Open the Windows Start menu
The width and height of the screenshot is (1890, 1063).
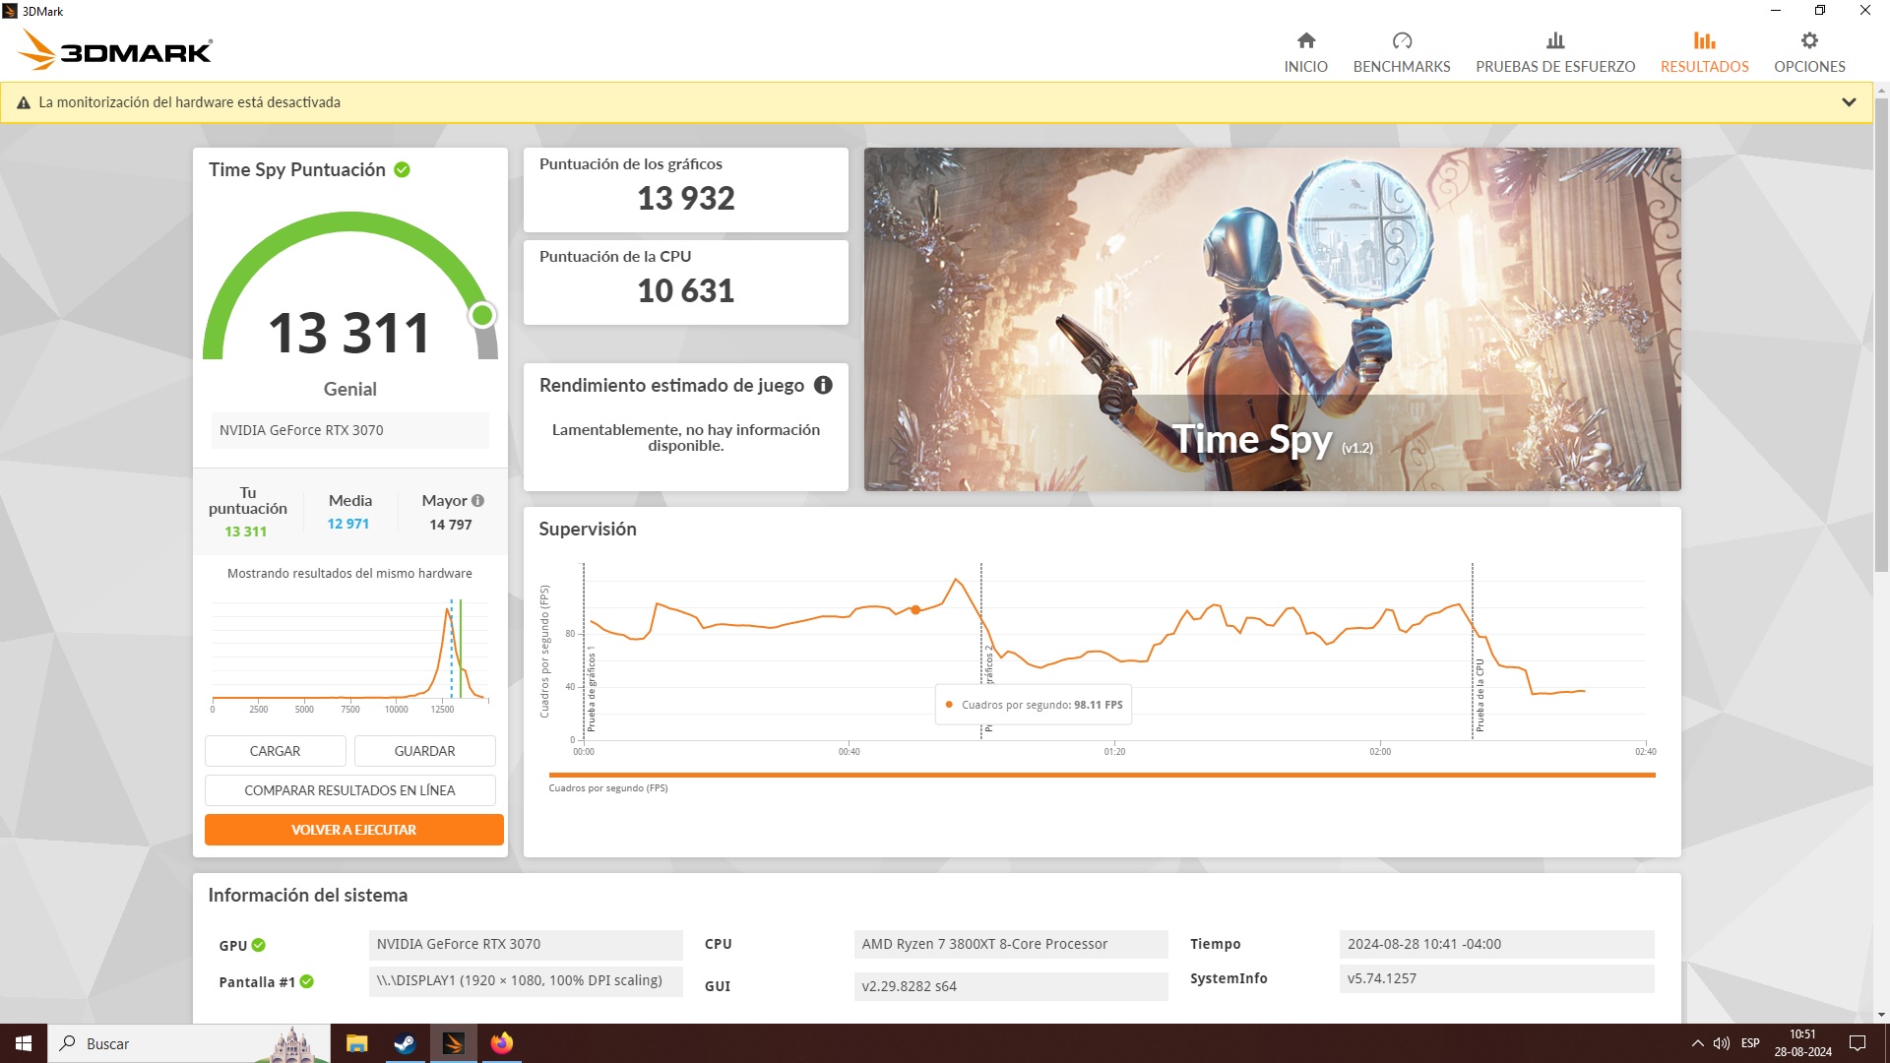24,1043
